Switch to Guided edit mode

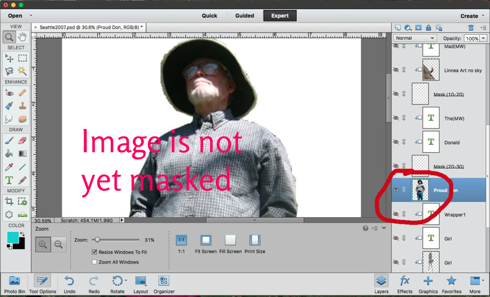tap(245, 16)
